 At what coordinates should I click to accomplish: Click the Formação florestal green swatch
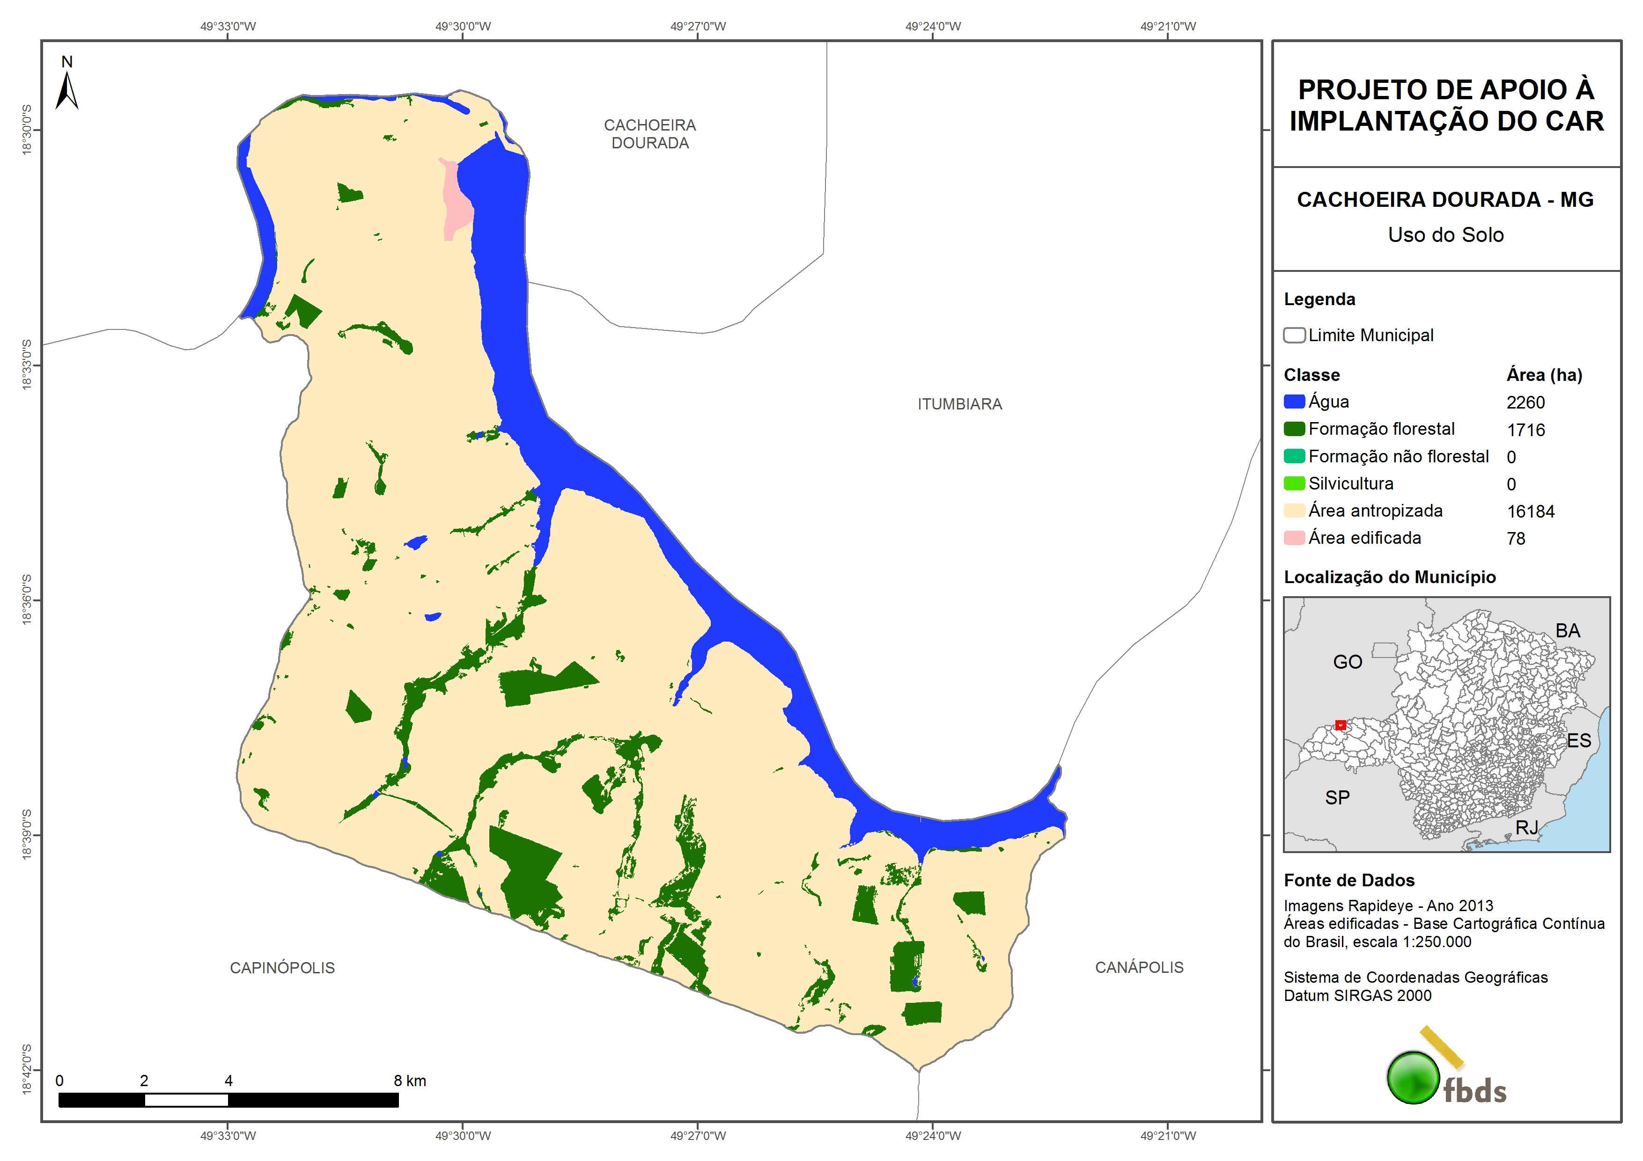click(x=1294, y=429)
